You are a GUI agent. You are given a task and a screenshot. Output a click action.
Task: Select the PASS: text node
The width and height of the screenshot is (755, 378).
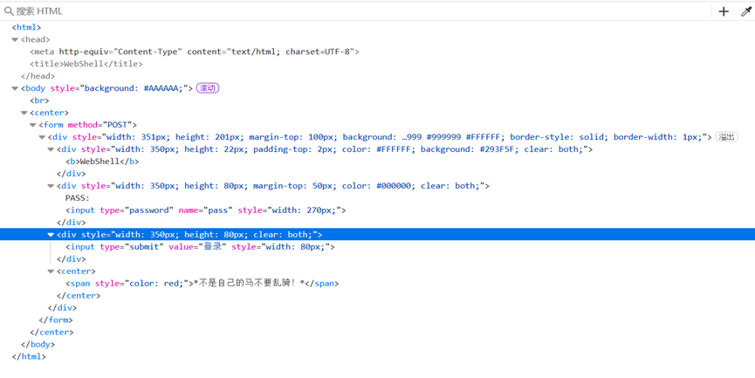click(x=78, y=198)
